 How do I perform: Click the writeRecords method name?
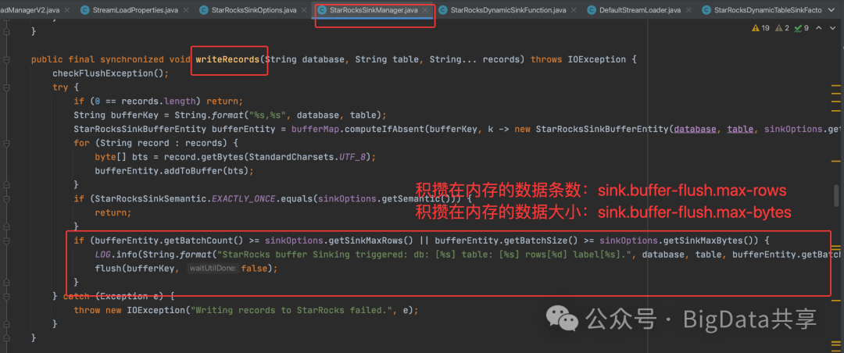(227, 59)
